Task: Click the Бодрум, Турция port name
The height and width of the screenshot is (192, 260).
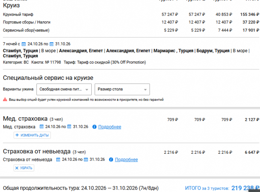Action: pyautogui.click(x=213, y=51)
